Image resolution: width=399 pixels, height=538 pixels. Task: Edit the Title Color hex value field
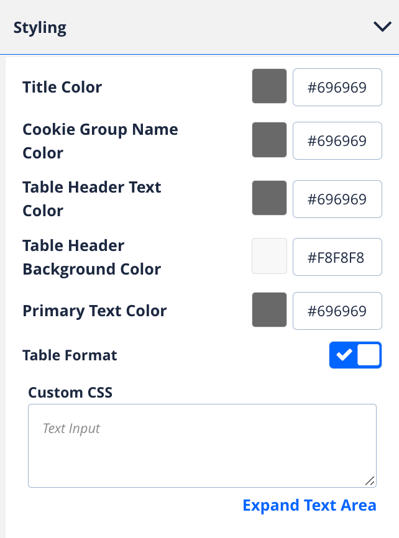tap(337, 87)
